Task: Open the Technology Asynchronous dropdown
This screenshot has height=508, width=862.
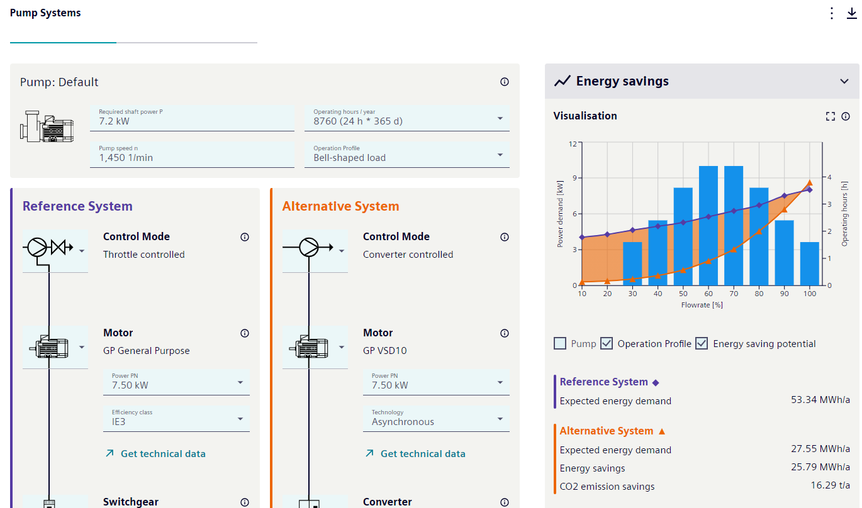Action: click(436, 419)
